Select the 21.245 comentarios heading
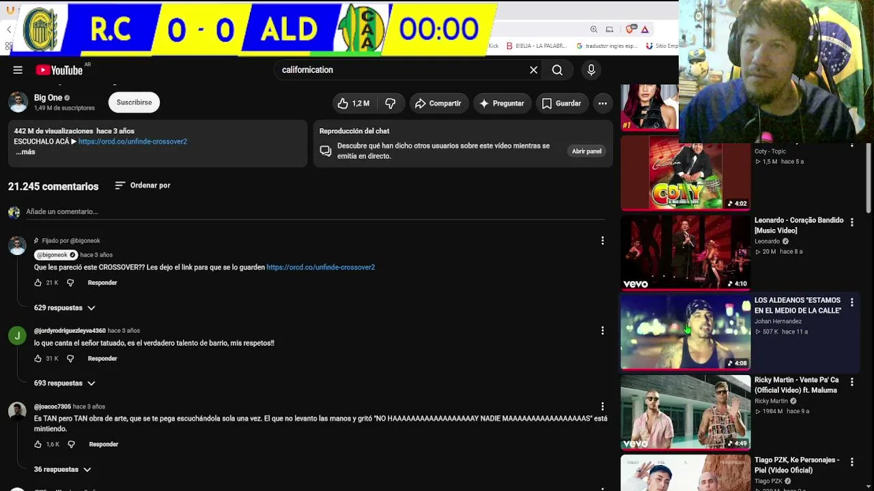The image size is (874, 491). point(53,186)
